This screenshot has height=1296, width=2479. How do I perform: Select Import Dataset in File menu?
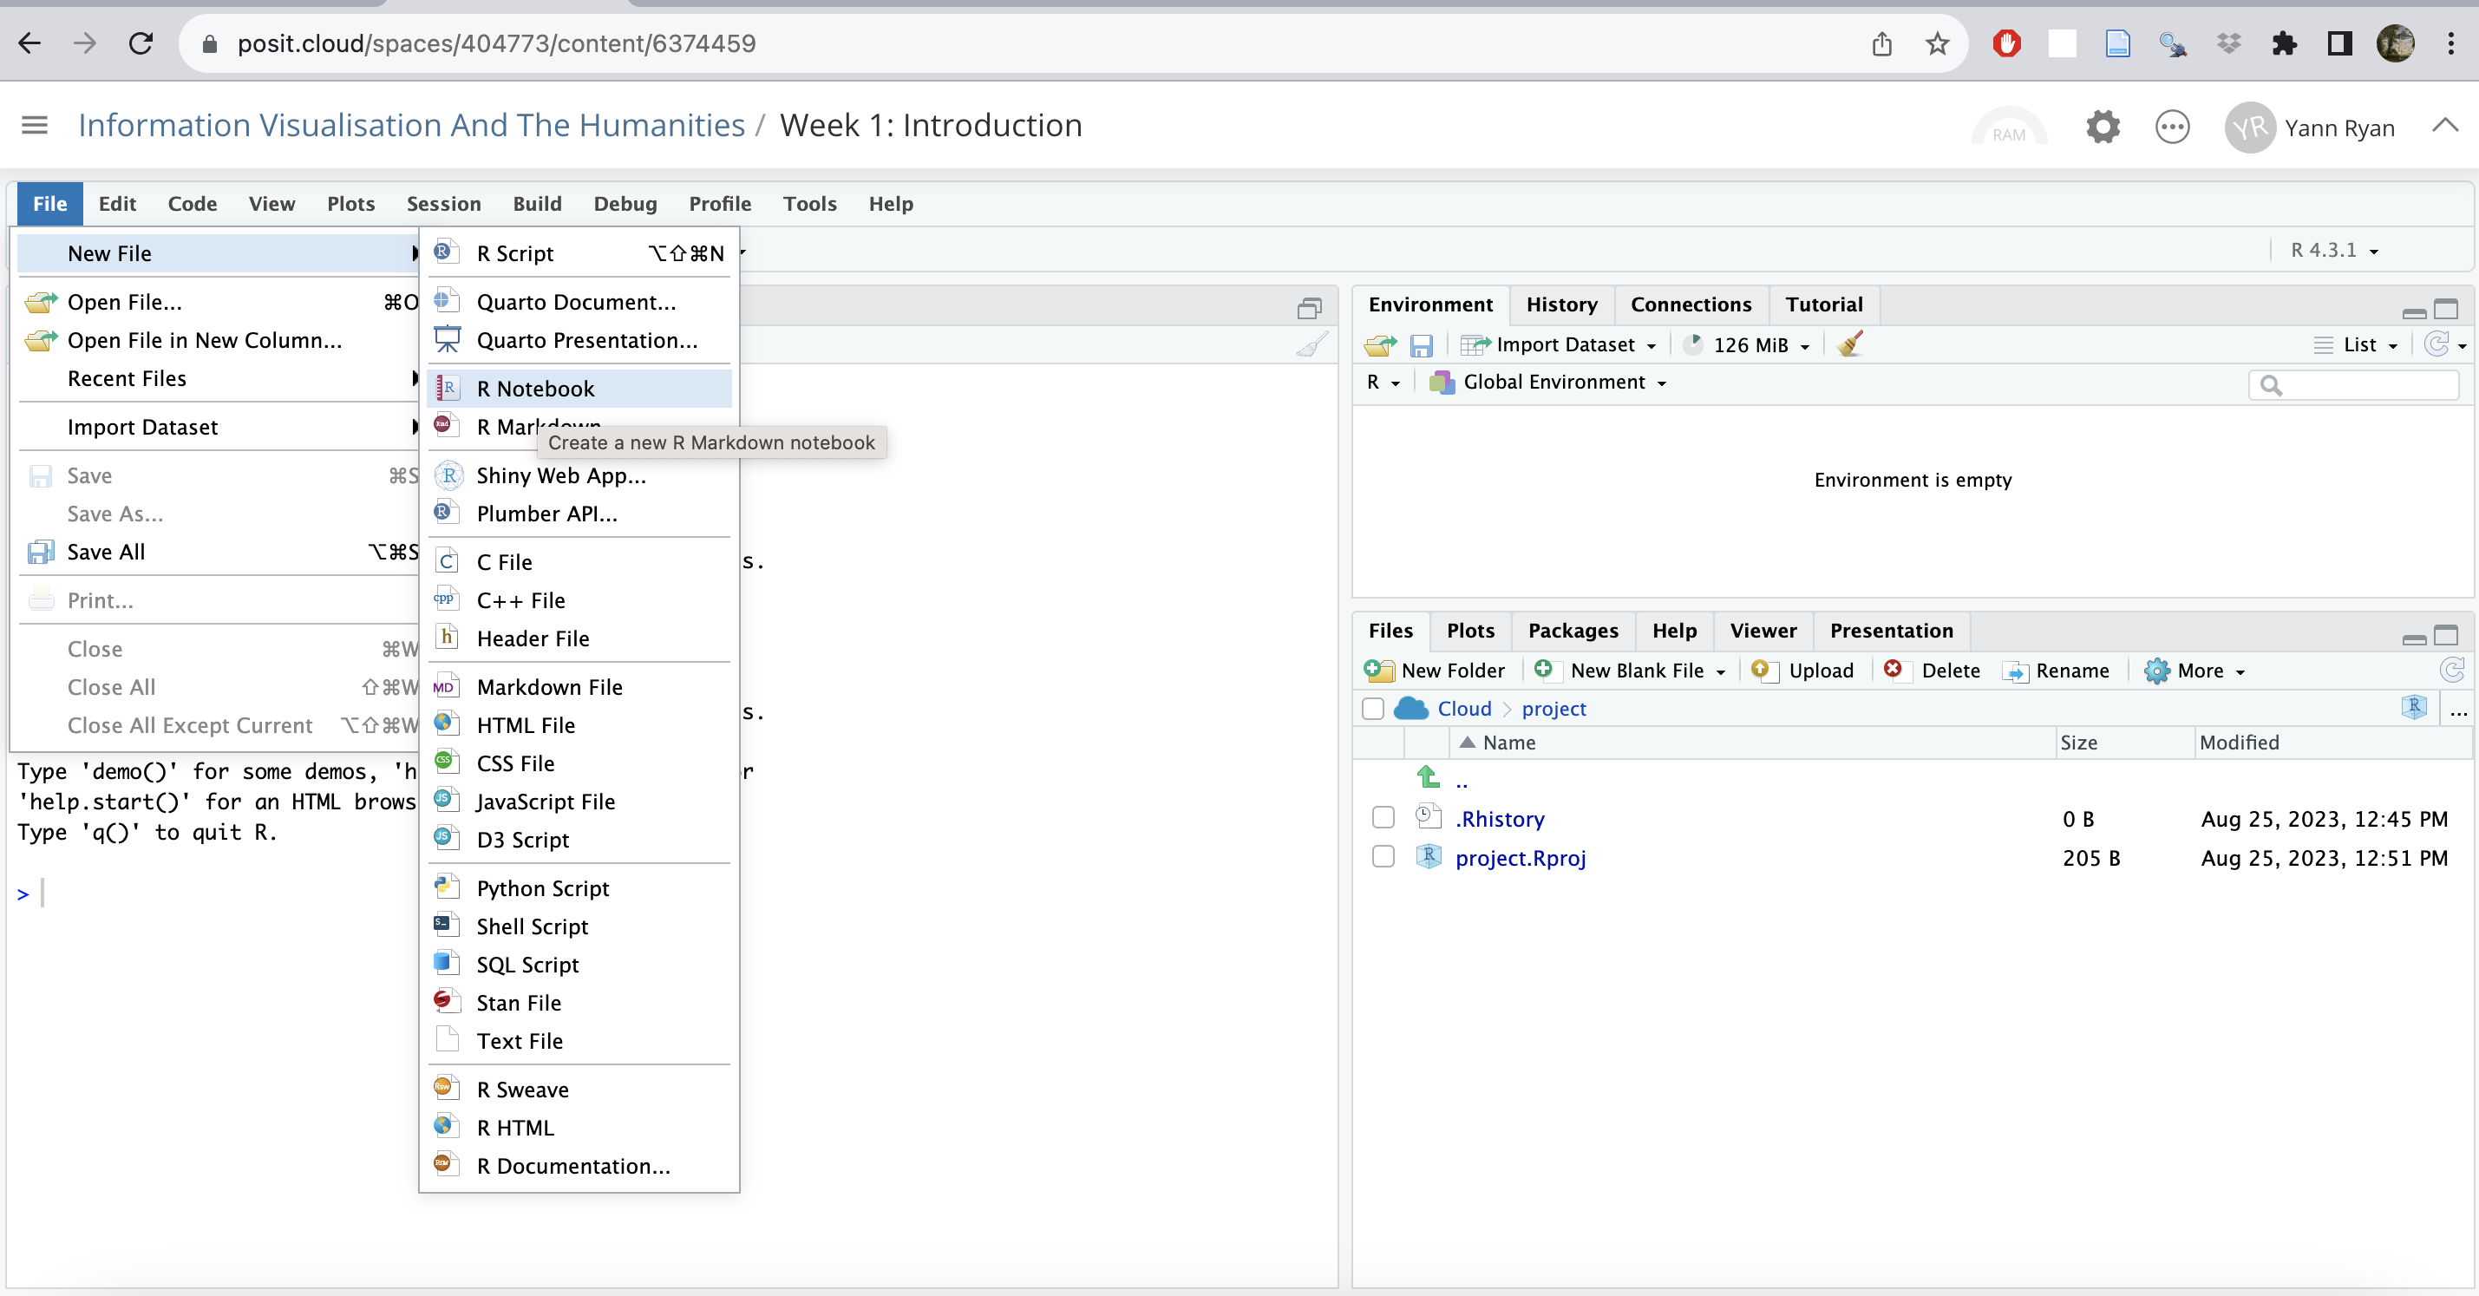(x=218, y=426)
